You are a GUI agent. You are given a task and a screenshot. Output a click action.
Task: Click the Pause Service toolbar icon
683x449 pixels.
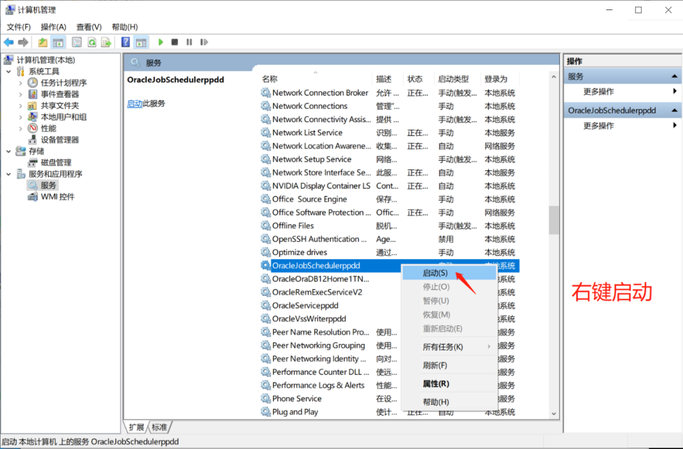189,42
